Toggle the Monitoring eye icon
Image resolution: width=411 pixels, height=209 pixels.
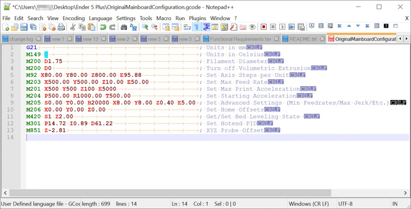pyautogui.click(x=252, y=27)
